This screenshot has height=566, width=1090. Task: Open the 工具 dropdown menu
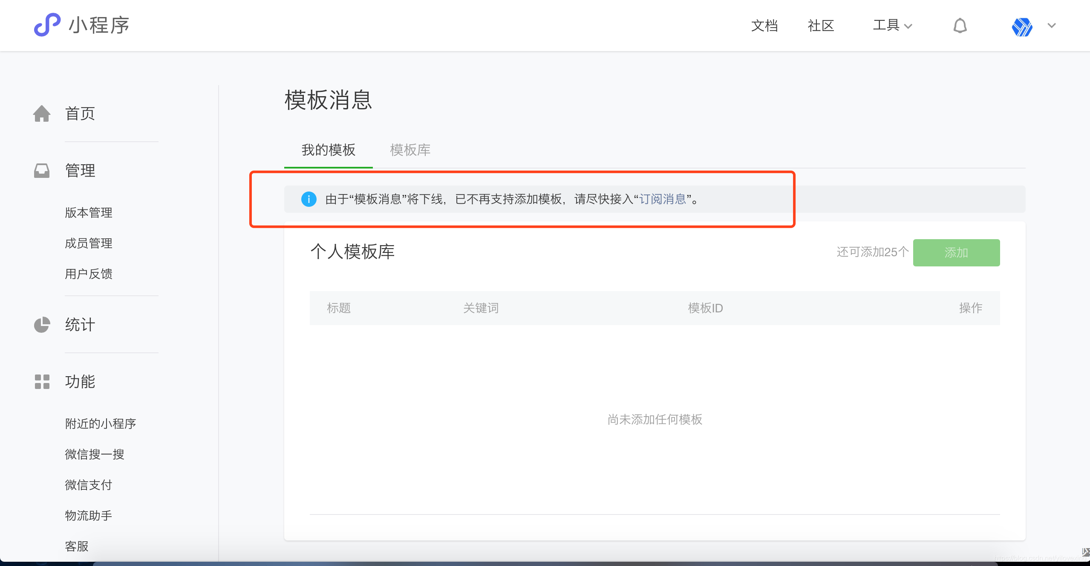tap(892, 26)
